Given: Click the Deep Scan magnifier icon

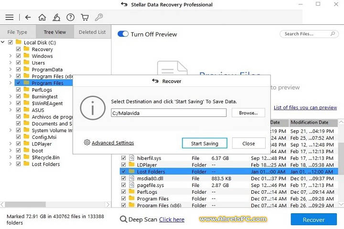Looking at the screenshot, I should coord(124,219).
